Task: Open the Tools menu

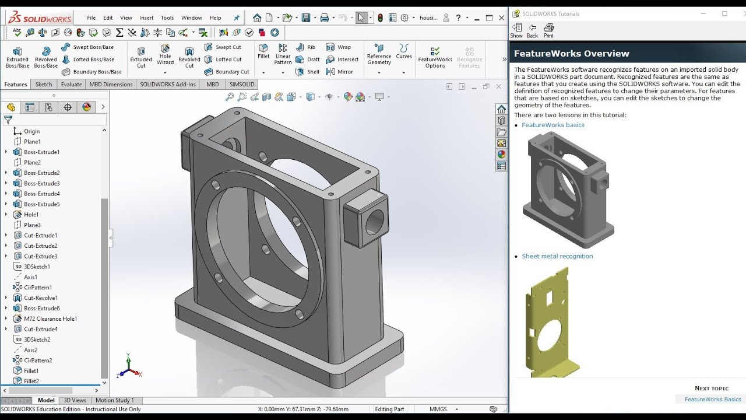Action: (167, 18)
